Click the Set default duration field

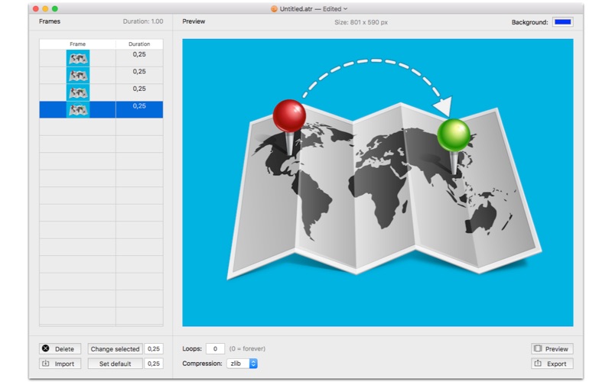click(x=154, y=364)
